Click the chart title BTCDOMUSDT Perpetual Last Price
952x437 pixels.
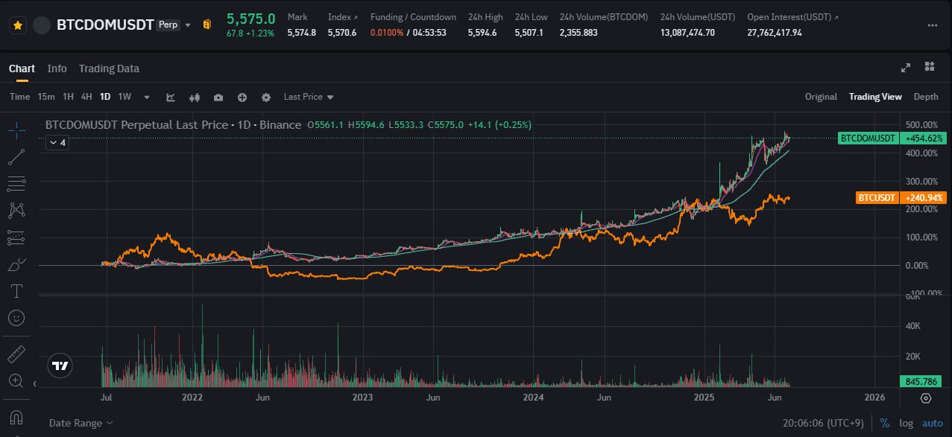click(x=136, y=125)
